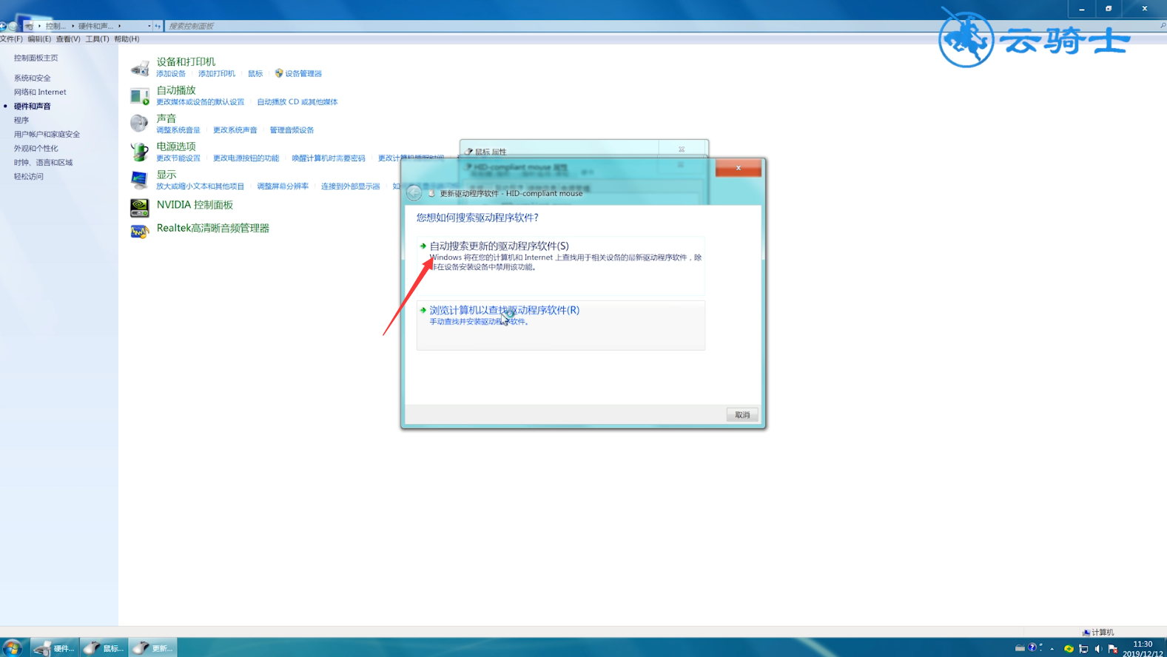Open 外观和个性化 in sidebar
The image size is (1167, 657).
[36, 148]
